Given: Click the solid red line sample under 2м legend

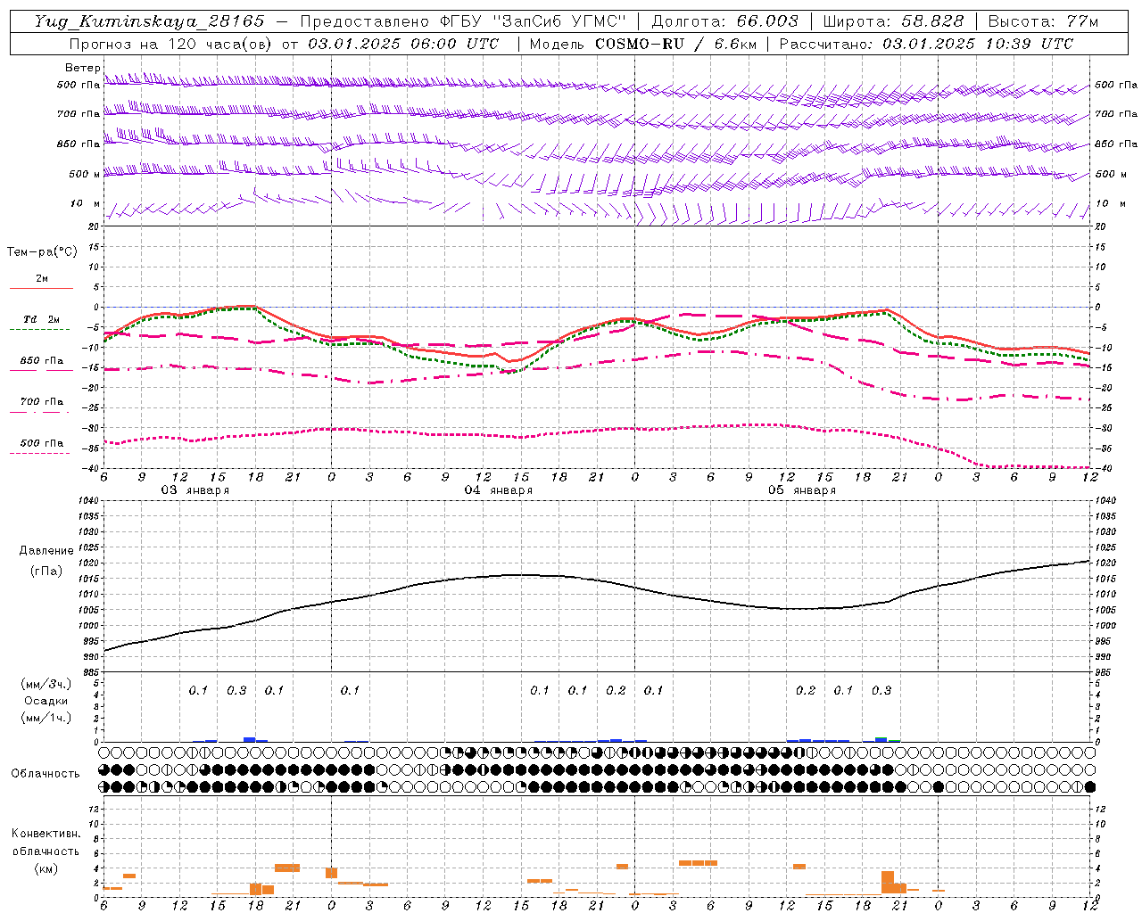Looking at the screenshot, I should click(41, 288).
